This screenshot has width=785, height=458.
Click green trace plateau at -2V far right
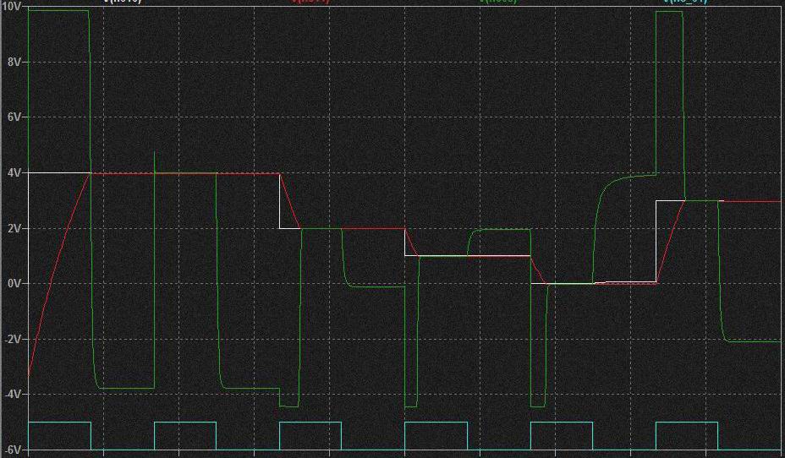pyautogui.click(x=753, y=341)
